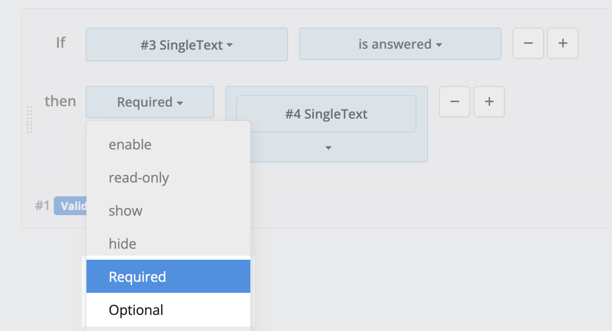612x331 pixels.
Task: Select the 'hide' action option
Action: coord(122,244)
